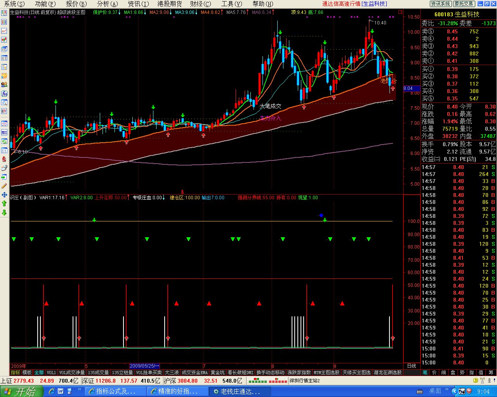Select the 势 tab in right panel
The height and width of the screenshot is (397, 497).
pos(462,372)
